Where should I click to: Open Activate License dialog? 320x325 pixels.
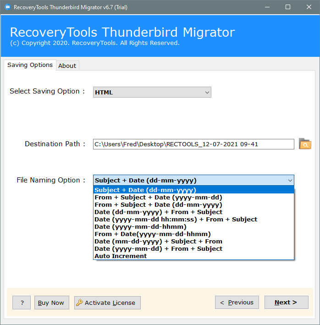pyautogui.click(x=107, y=303)
